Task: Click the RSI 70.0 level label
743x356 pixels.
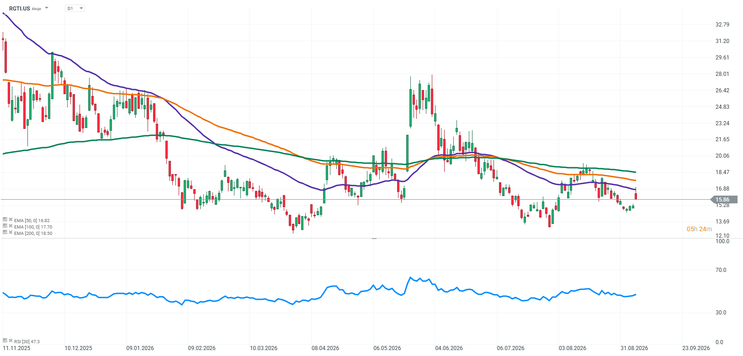Action: (x=721, y=270)
